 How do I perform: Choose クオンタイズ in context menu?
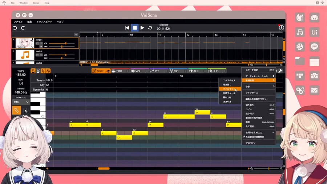click(x=259, y=93)
